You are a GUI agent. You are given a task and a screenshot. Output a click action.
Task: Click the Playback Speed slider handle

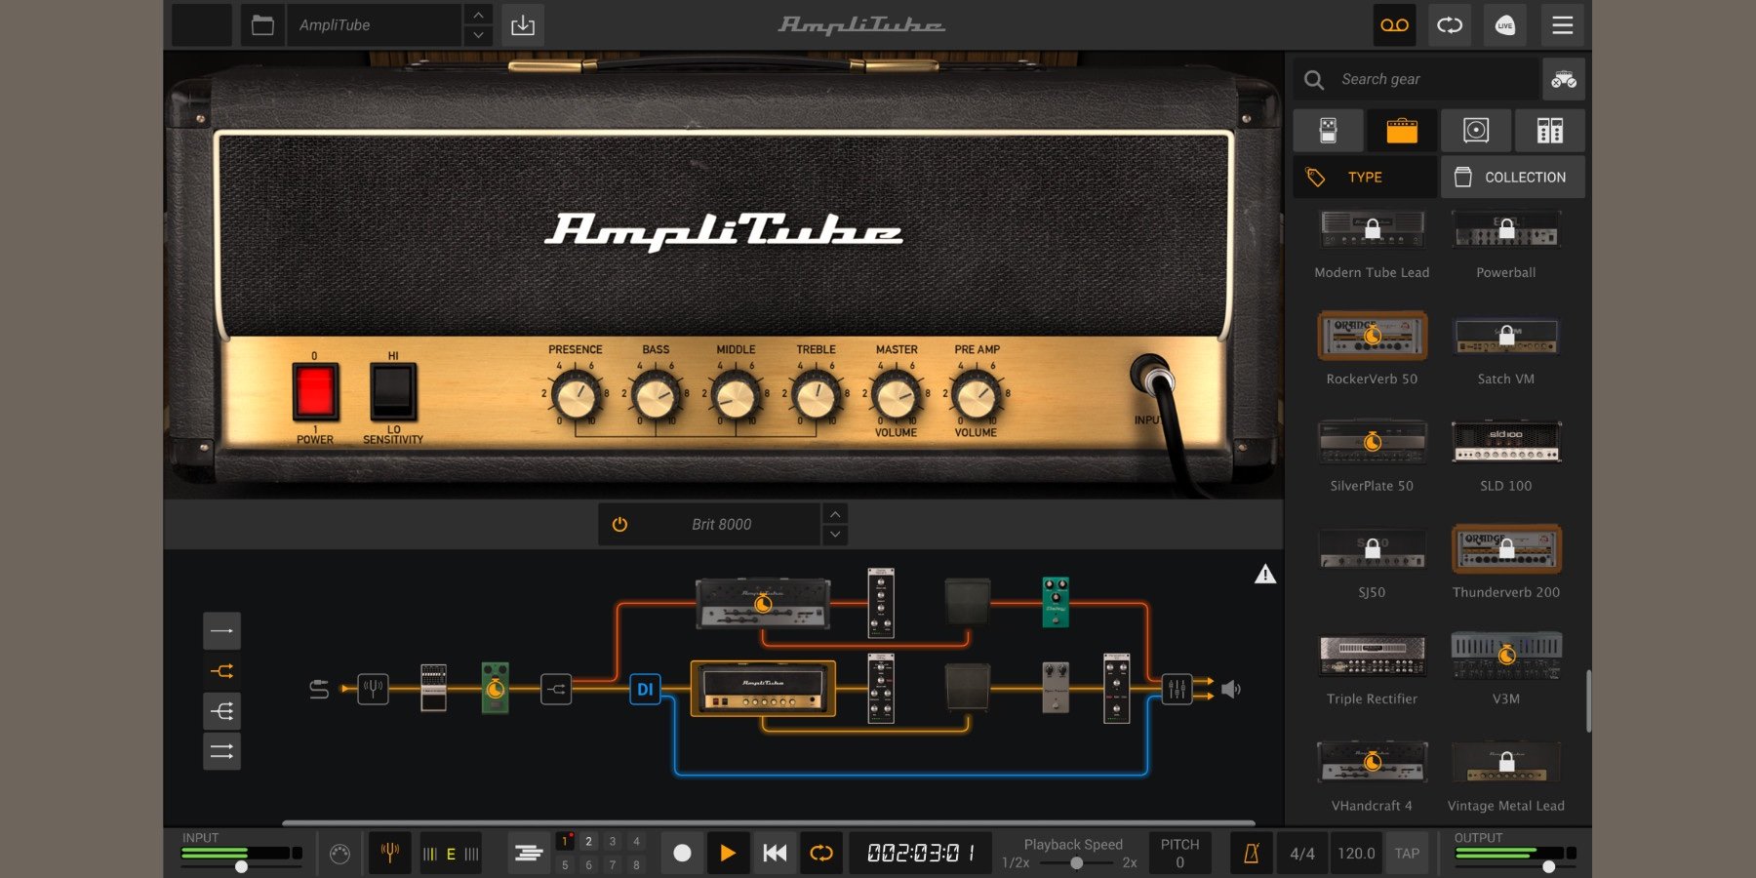coord(1076,863)
